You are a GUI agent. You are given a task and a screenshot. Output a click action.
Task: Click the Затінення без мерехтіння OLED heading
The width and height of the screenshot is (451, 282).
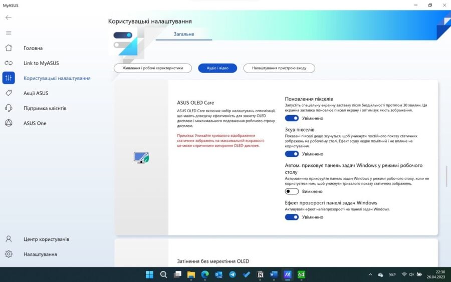(213, 261)
